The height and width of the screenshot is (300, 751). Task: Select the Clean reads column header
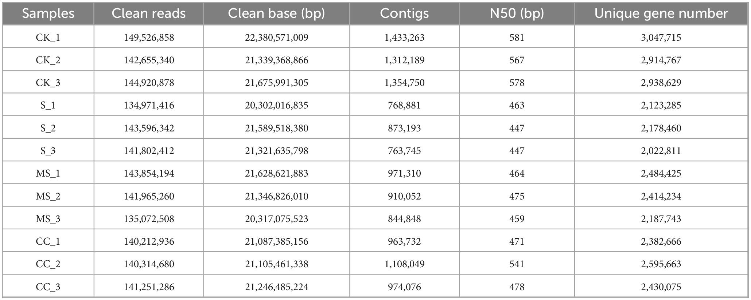[149, 13]
